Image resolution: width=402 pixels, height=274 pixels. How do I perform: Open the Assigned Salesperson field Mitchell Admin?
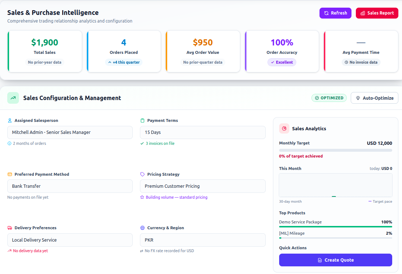pyautogui.click(x=70, y=132)
